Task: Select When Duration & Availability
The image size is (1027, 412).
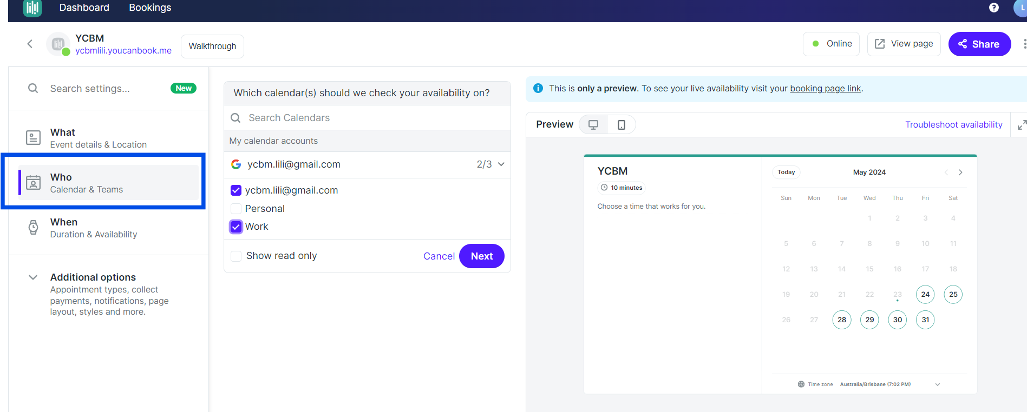Action: [x=108, y=228]
